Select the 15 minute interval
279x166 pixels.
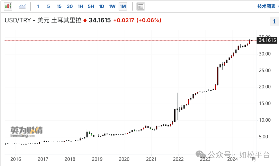59,6
